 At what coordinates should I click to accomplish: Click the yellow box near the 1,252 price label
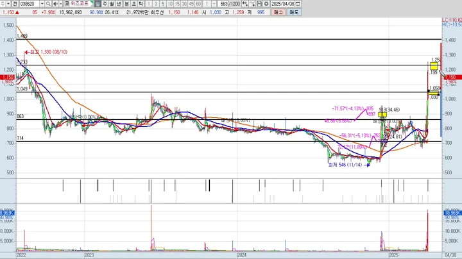(x=434, y=66)
